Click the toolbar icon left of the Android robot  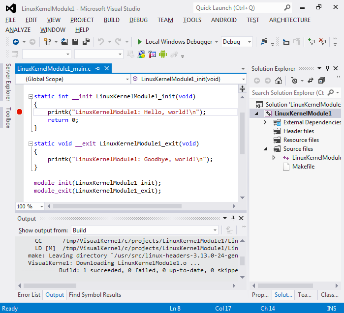click(152, 54)
